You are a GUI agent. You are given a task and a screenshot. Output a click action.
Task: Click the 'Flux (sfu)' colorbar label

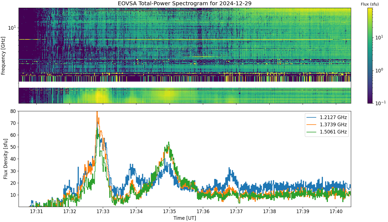pos(370,4)
